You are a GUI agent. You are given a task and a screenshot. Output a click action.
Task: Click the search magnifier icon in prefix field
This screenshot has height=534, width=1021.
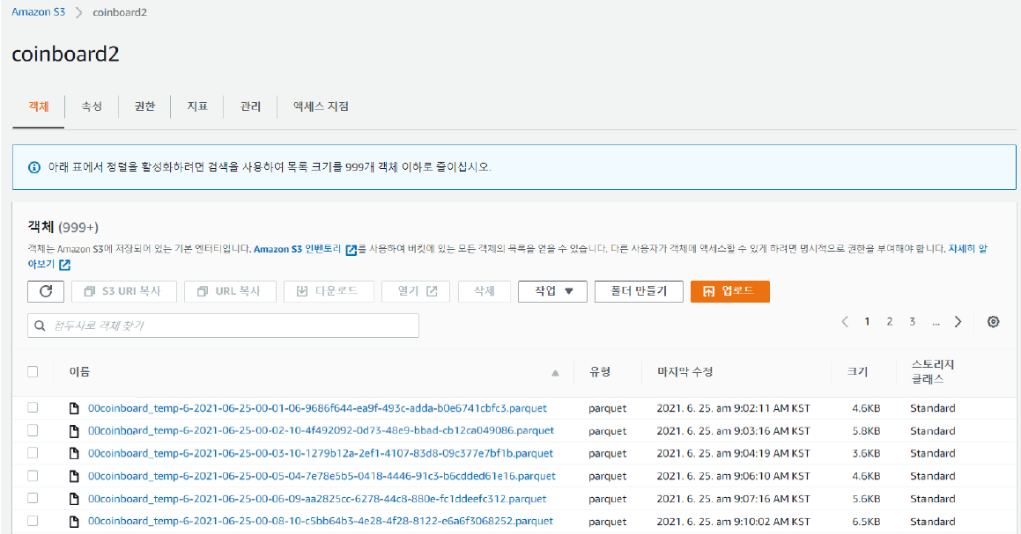[40, 326]
